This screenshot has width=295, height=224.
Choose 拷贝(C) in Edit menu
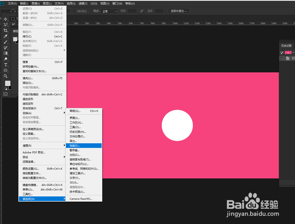pos(43,37)
